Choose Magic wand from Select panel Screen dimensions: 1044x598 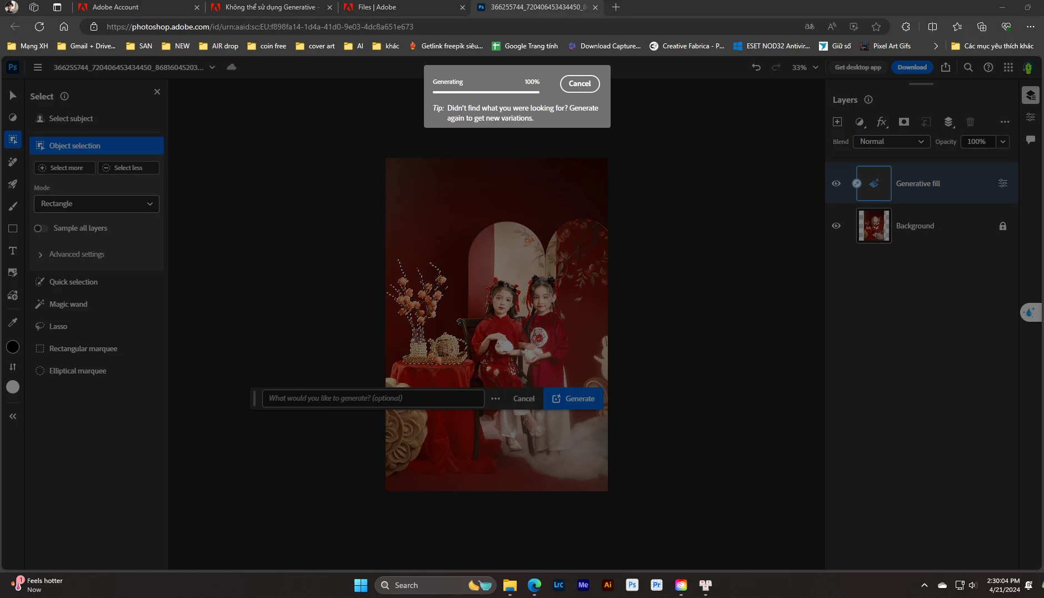coord(68,304)
